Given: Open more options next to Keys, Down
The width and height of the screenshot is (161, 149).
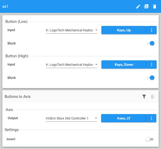Looking at the screenshot, I should point(151,64).
